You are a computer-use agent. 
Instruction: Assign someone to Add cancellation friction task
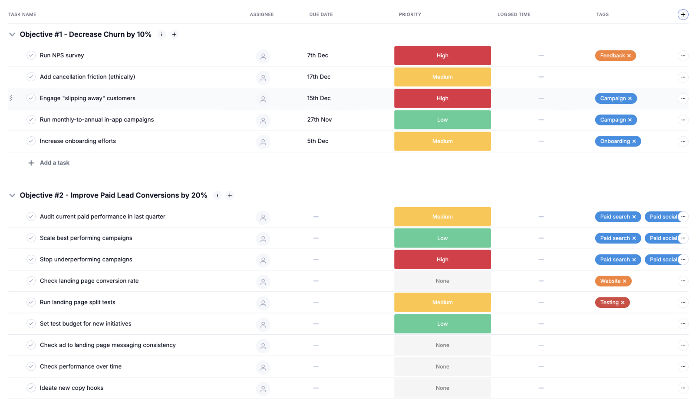click(263, 78)
